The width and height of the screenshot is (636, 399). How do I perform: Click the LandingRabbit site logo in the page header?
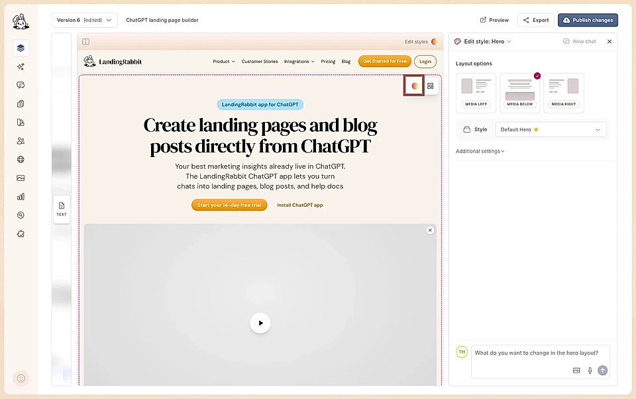point(113,61)
